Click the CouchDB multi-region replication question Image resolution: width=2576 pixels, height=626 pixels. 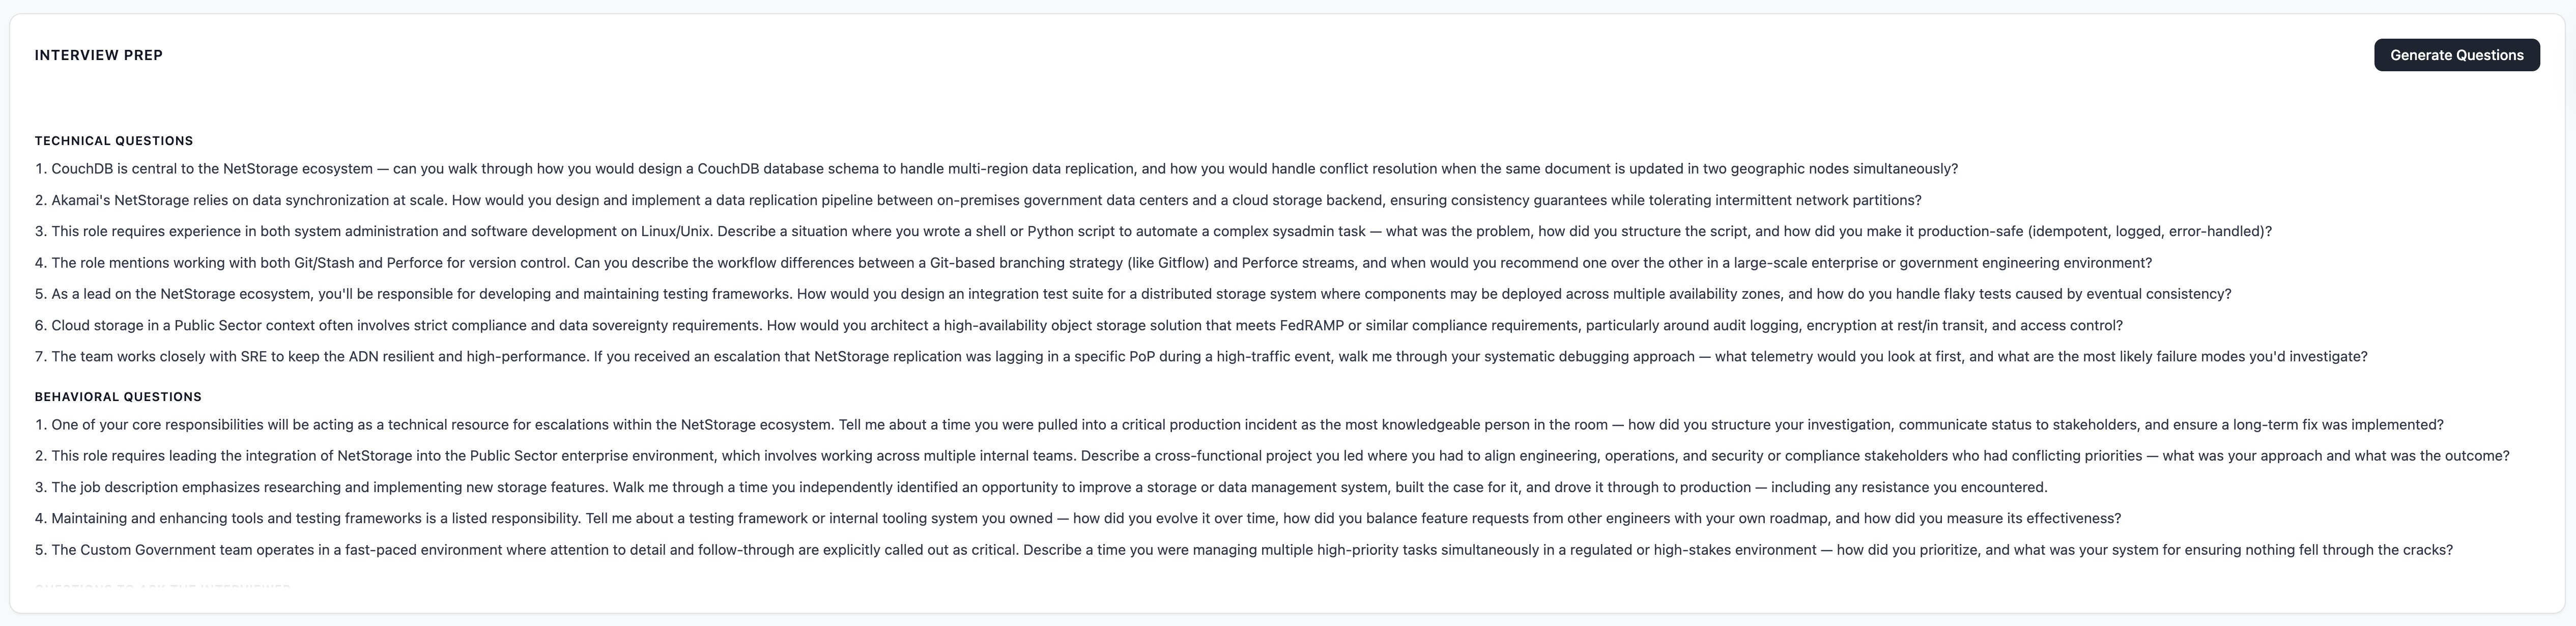tap(996, 169)
